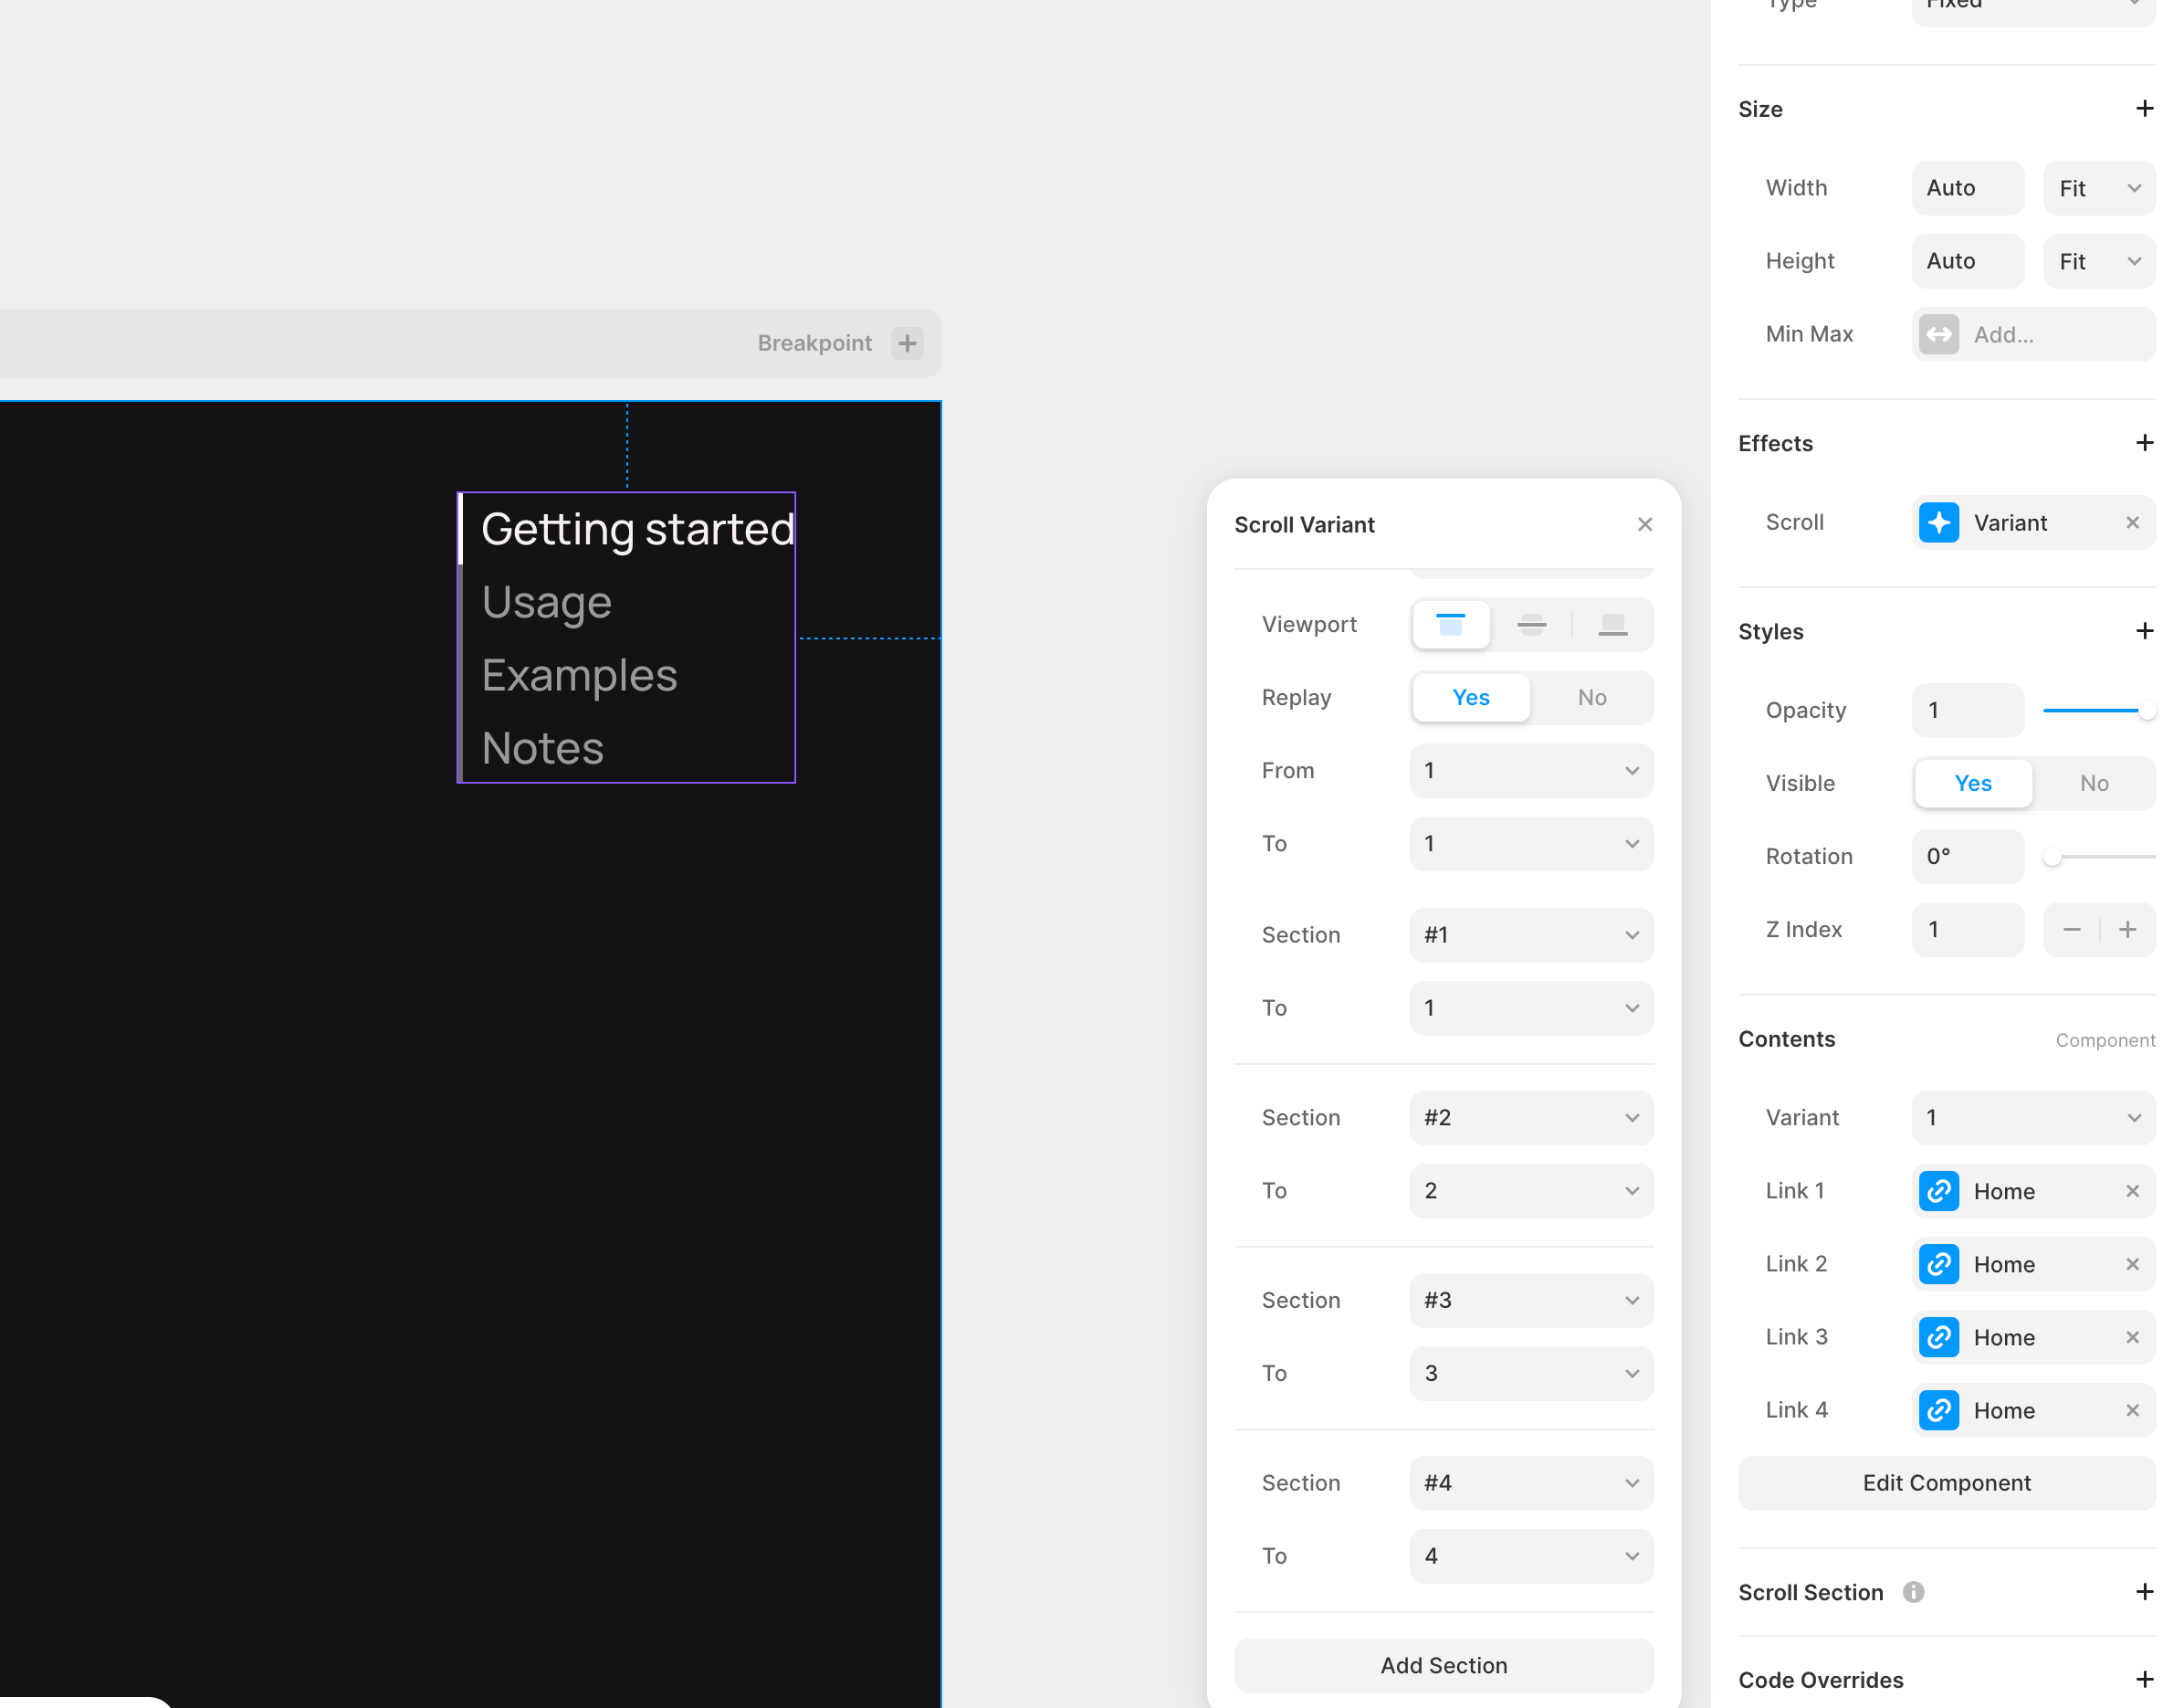The image size is (2184, 1708).
Task: Click the Link 2 link icon
Action: point(1939,1264)
